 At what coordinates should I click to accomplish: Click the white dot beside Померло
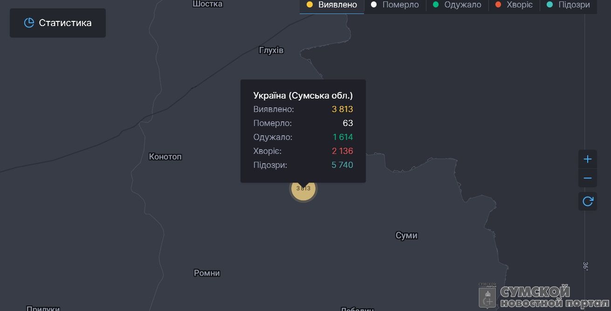pyautogui.click(x=374, y=5)
